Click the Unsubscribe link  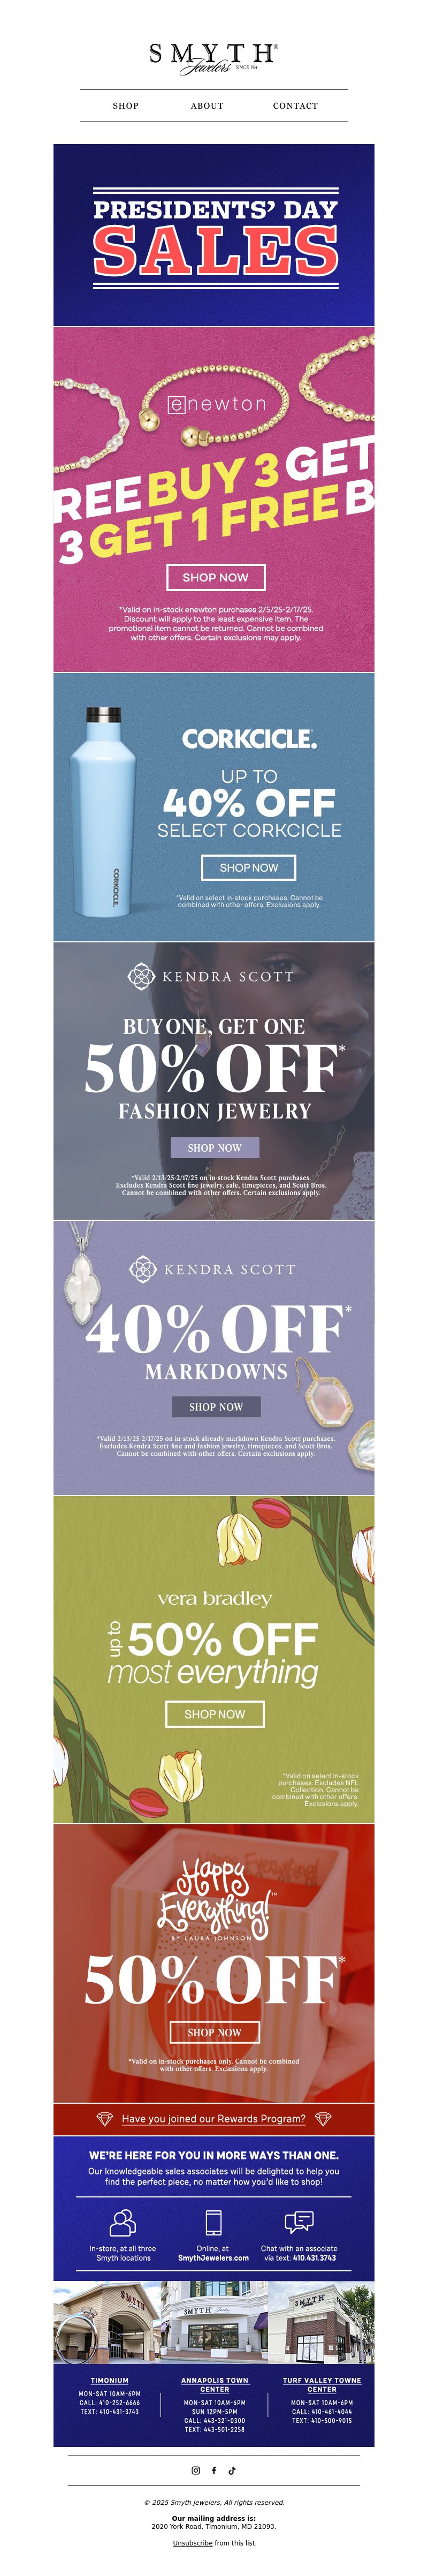192,2543
